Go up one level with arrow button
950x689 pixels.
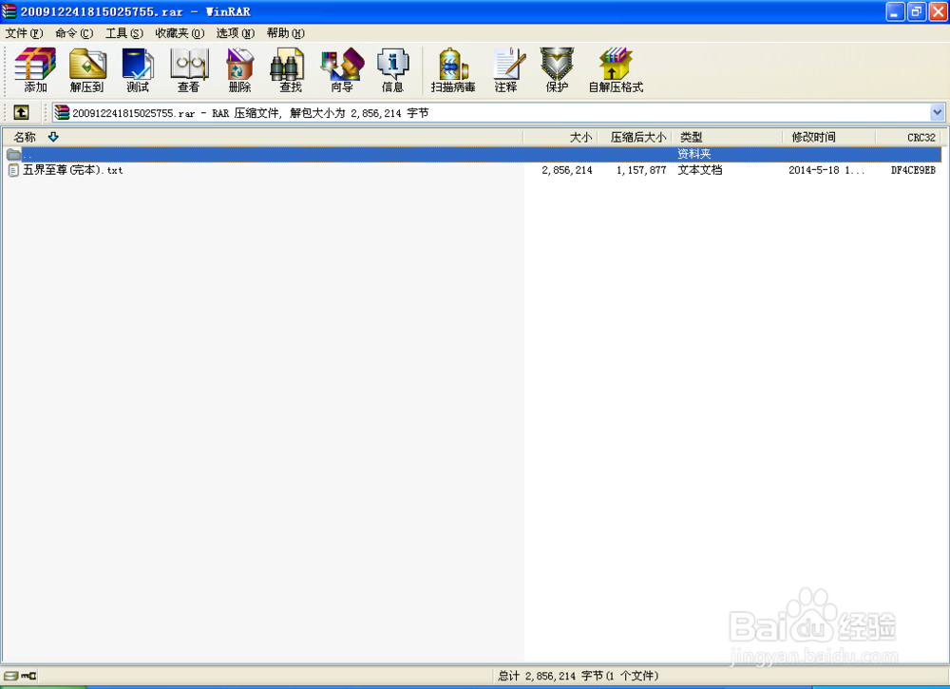21,112
